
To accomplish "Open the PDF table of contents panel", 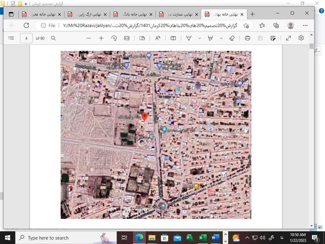I will pos(11,38).
